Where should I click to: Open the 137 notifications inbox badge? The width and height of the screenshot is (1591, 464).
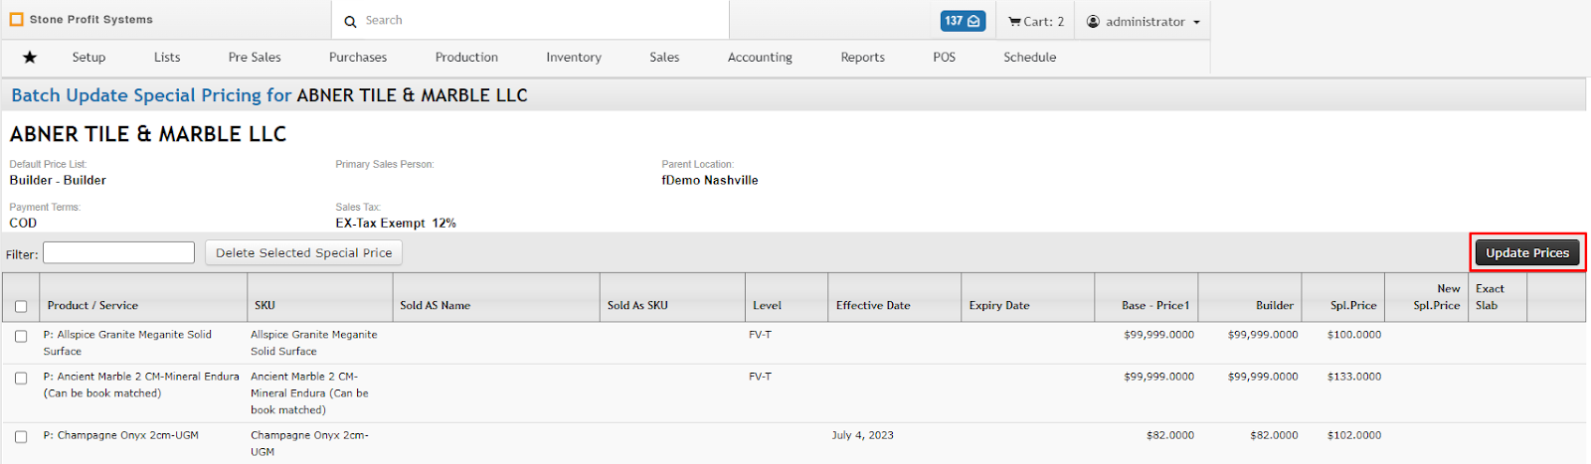[x=963, y=21]
